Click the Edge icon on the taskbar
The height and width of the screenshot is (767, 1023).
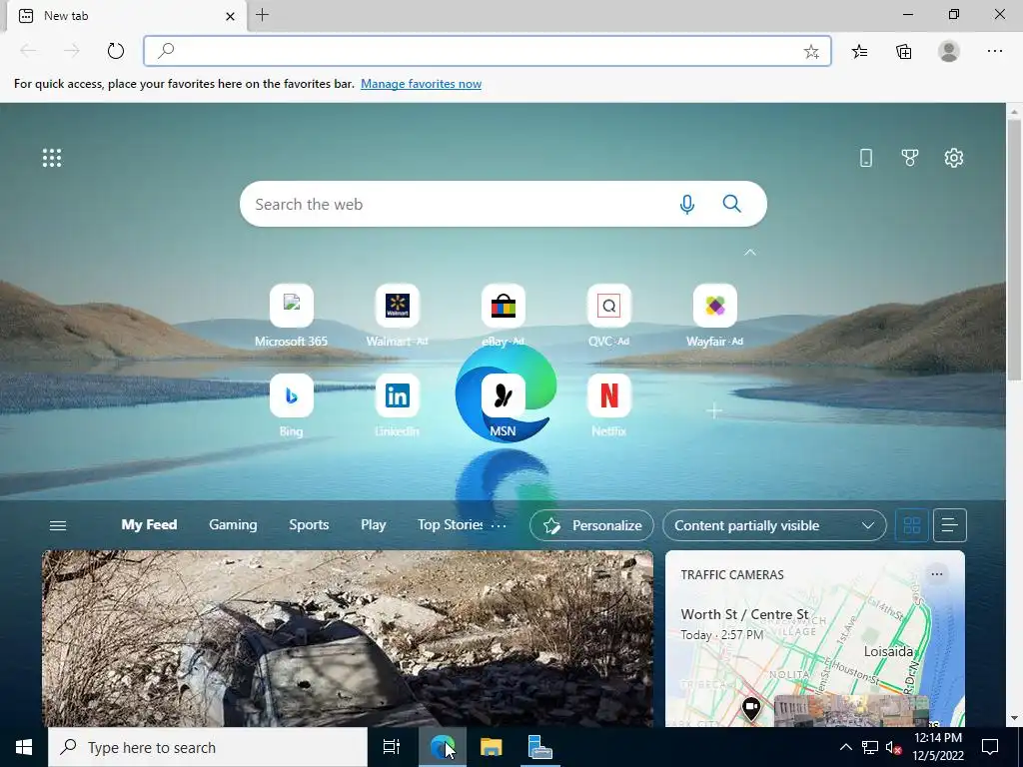pos(443,747)
